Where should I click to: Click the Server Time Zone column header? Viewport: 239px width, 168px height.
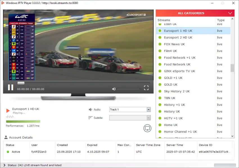[148, 145]
